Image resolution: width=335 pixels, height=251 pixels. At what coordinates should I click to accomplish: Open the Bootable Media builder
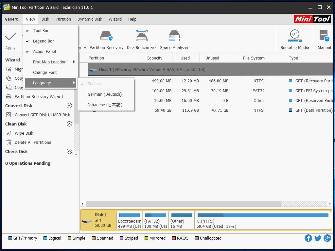click(x=295, y=36)
